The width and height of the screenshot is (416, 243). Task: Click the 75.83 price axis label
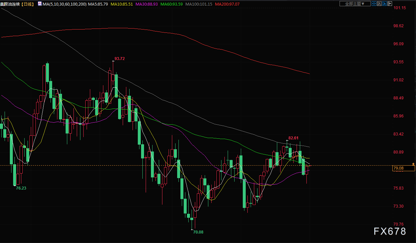399,188
